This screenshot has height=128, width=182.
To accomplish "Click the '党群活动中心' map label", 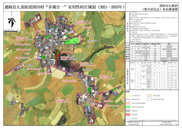I will [x=92, y=41].
